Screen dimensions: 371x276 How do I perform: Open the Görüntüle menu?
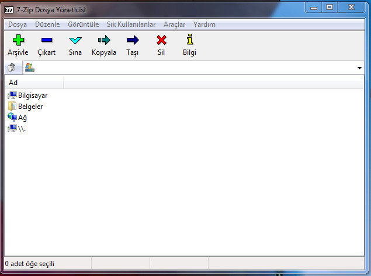tap(84, 24)
